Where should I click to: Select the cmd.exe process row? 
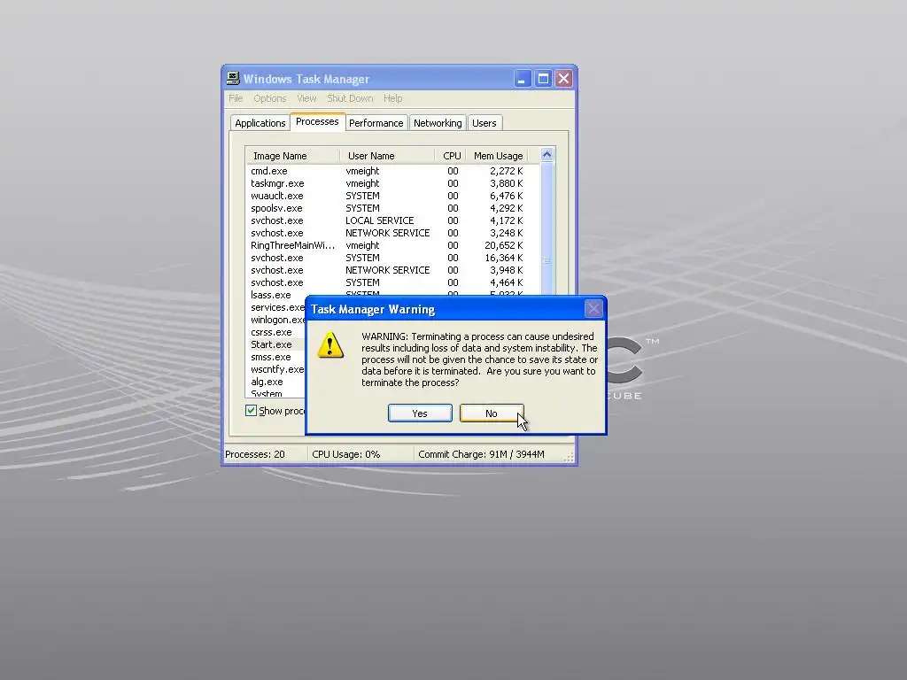click(x=392, y=171)
